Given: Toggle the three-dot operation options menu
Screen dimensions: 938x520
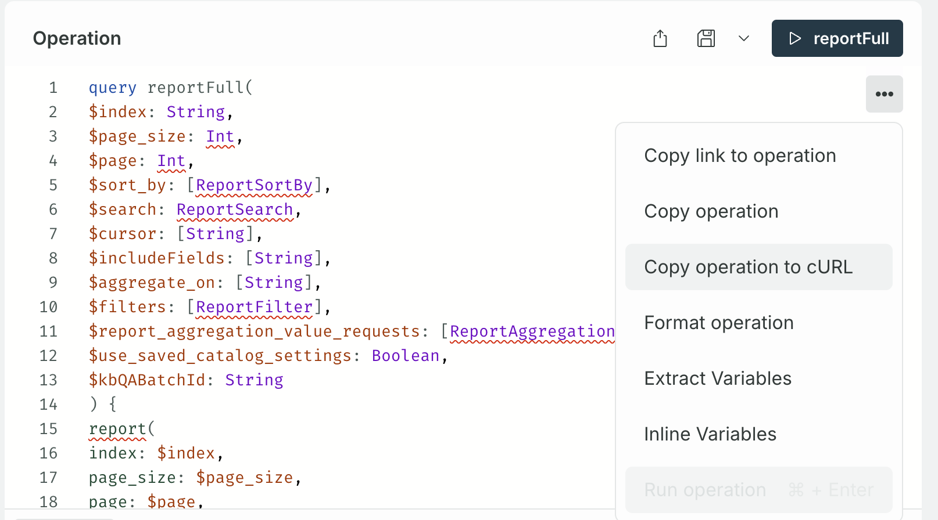Looking at the screenshot, I should tap(885, 94).
